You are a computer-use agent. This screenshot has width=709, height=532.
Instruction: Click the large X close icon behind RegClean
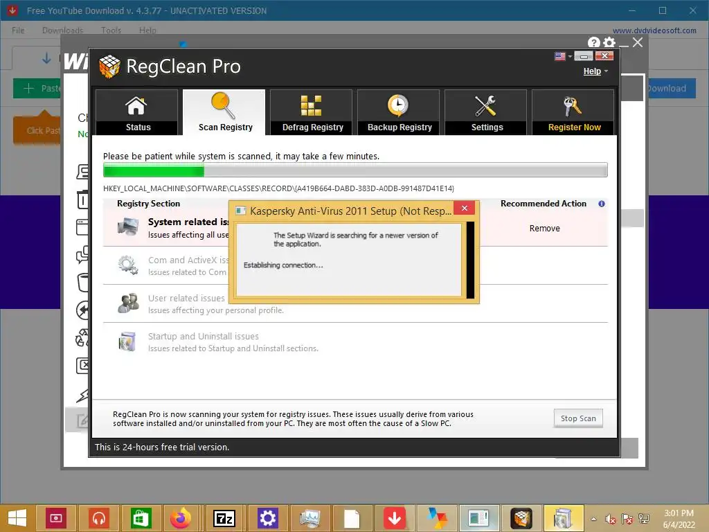click(x=638, y=42)
